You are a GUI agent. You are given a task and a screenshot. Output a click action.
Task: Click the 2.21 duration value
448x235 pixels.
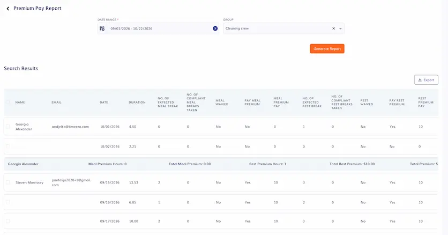(x=132, y=146)
